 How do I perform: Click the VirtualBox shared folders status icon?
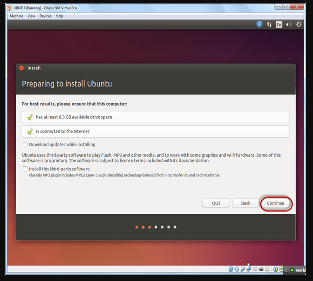(x=255, y=269)
